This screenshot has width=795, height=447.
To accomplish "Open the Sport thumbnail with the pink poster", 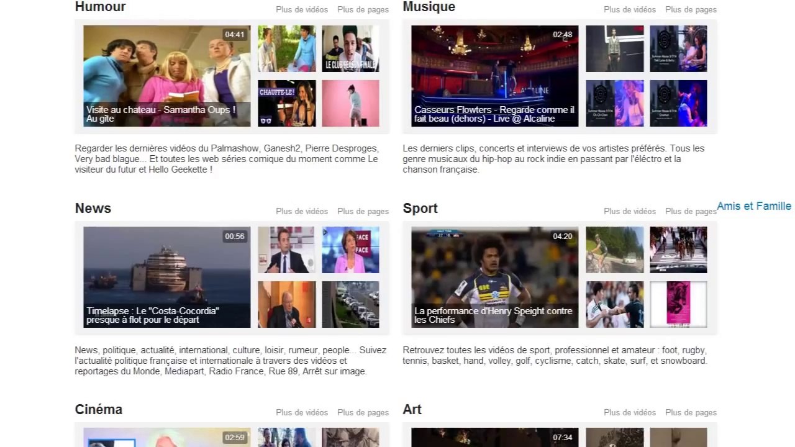I will point(678,304).
